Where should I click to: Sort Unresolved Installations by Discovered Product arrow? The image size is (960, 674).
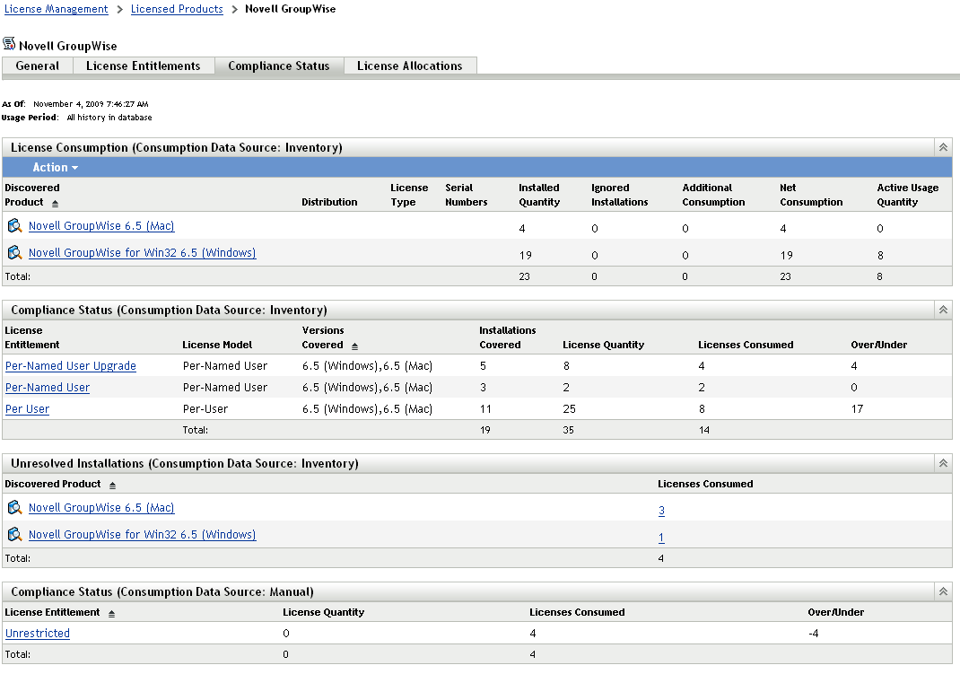point(113,486)
